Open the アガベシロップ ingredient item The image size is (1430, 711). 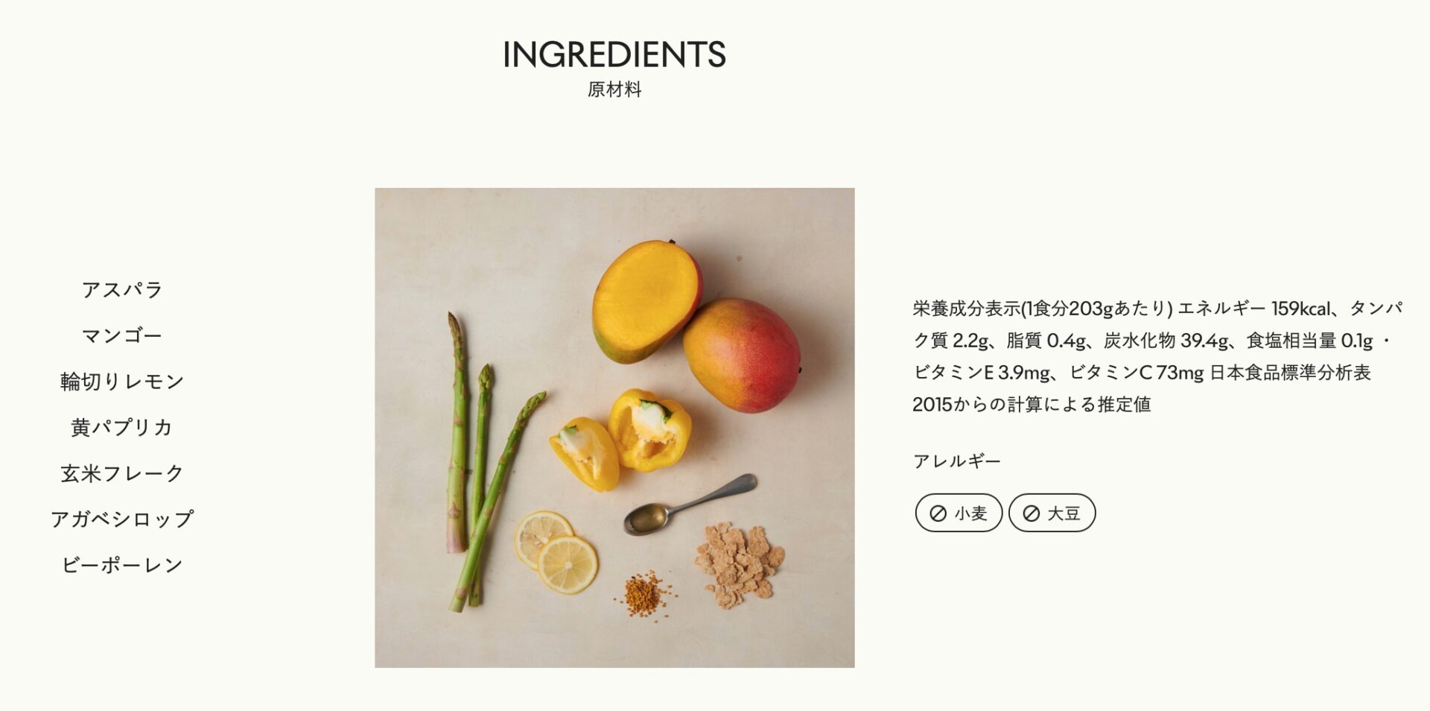point(122,519)
